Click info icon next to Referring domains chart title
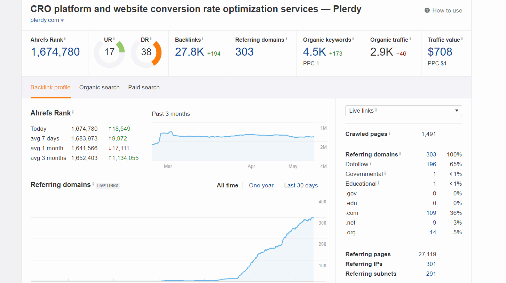The width and height of the screenshot is (506, 283). click(x=93, y=184)
